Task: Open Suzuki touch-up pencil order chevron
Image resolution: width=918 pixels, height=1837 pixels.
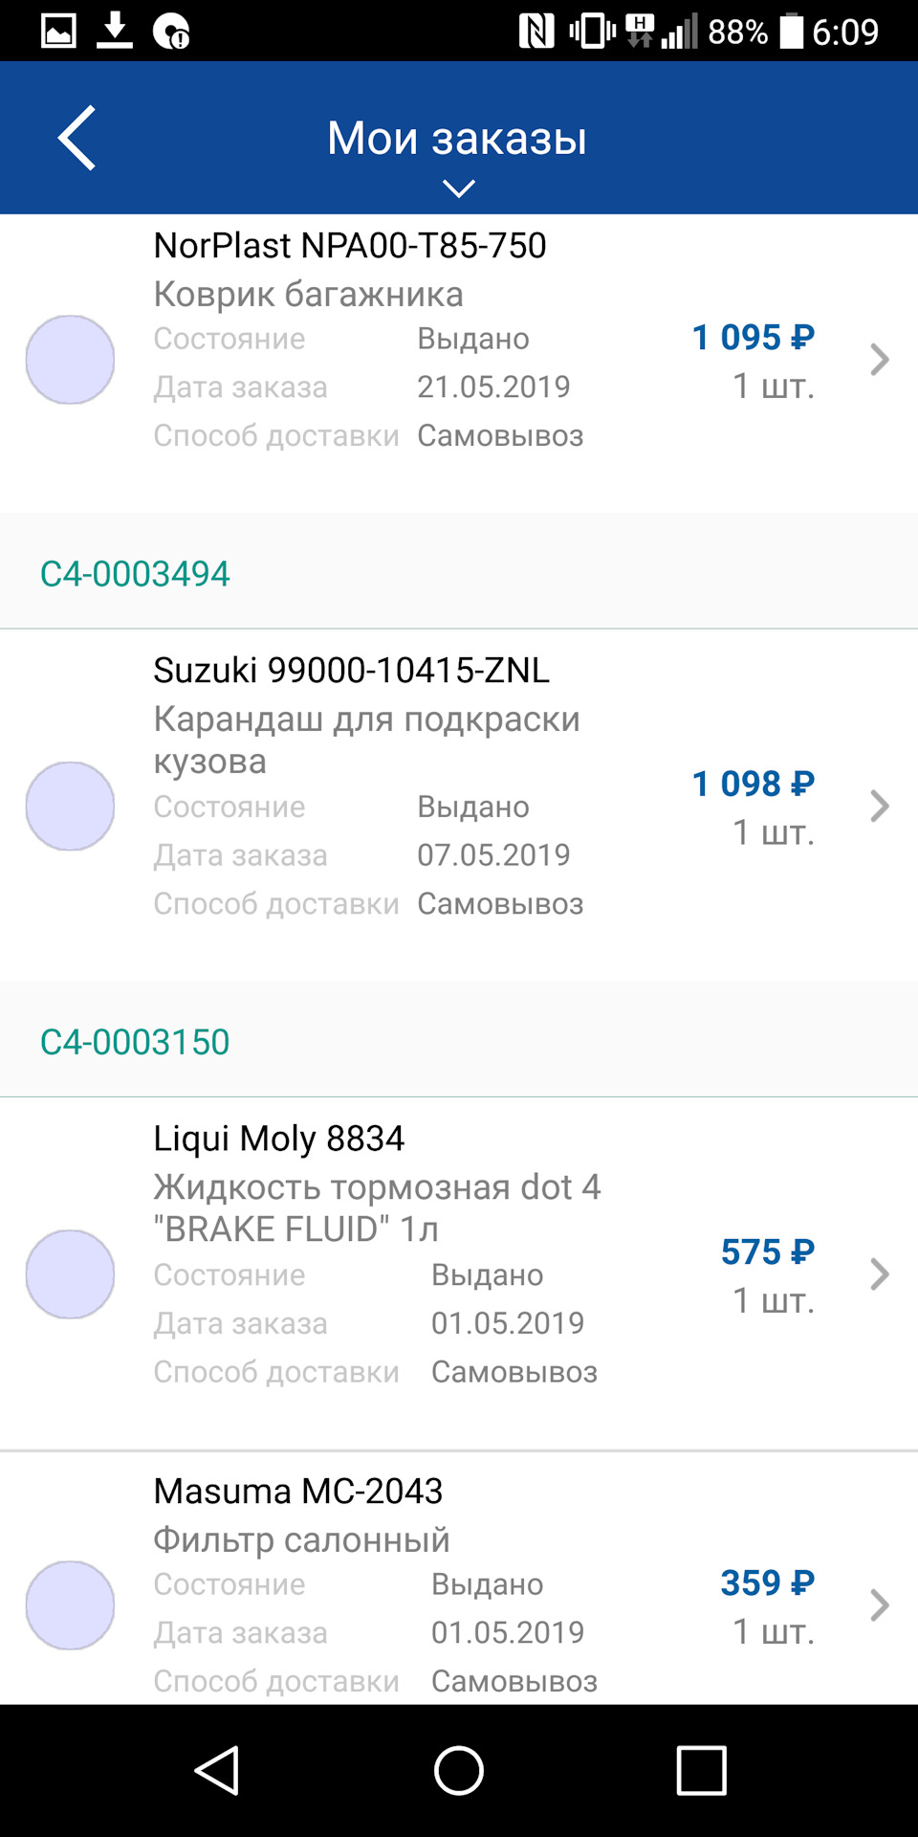Action: pyautogui.click(x=879, y=807)
